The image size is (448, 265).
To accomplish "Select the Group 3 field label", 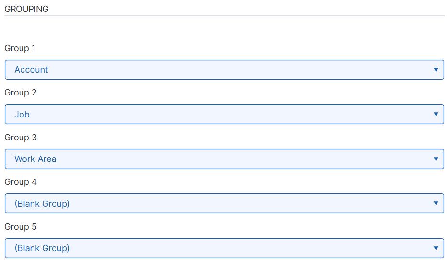I will (20, 138).
